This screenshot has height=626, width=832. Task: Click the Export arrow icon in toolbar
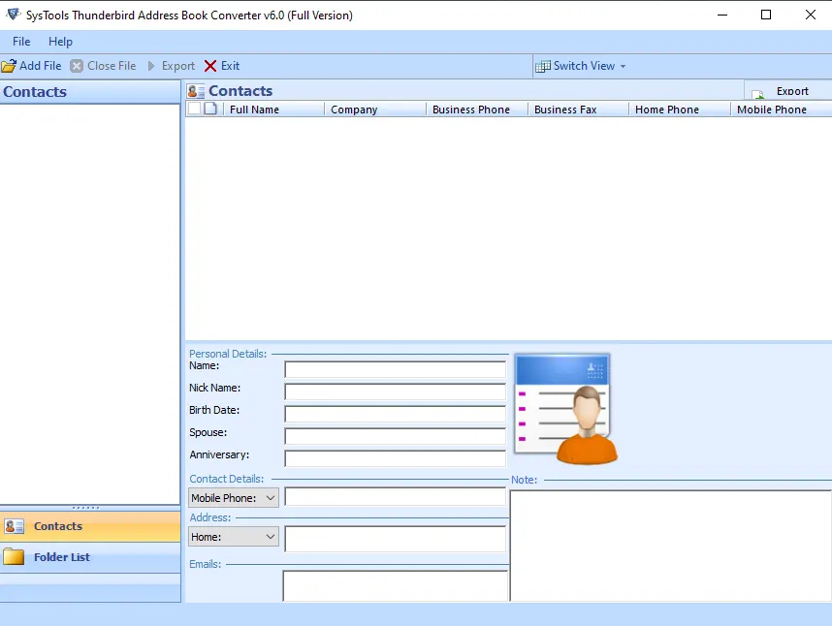click(x=151, y=66)
